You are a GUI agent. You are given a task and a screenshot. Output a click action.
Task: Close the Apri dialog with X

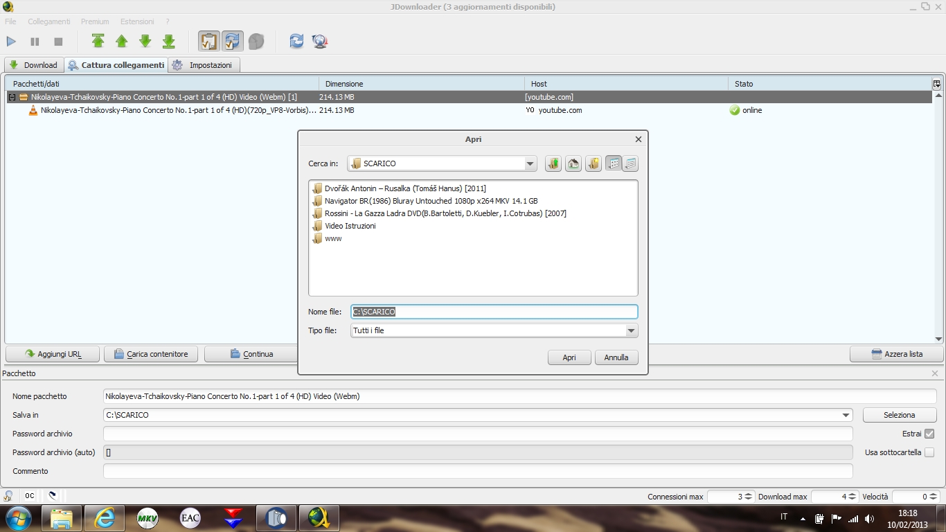pyautogui.click(x=639, y=139)
